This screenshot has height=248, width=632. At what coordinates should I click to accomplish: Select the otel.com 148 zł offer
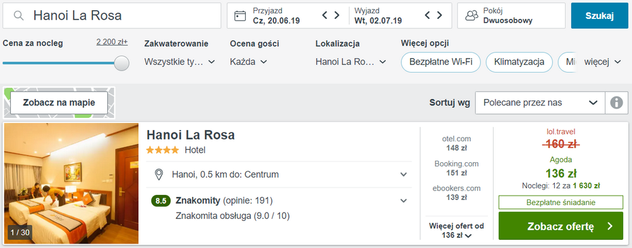pyautogui.click(x=456, y=143)
